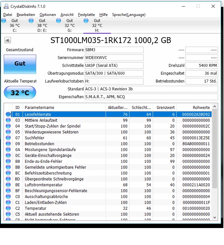Click status circle for drive H:
Viewport: 224px width, 245px height.
click(x=86, y=21)
